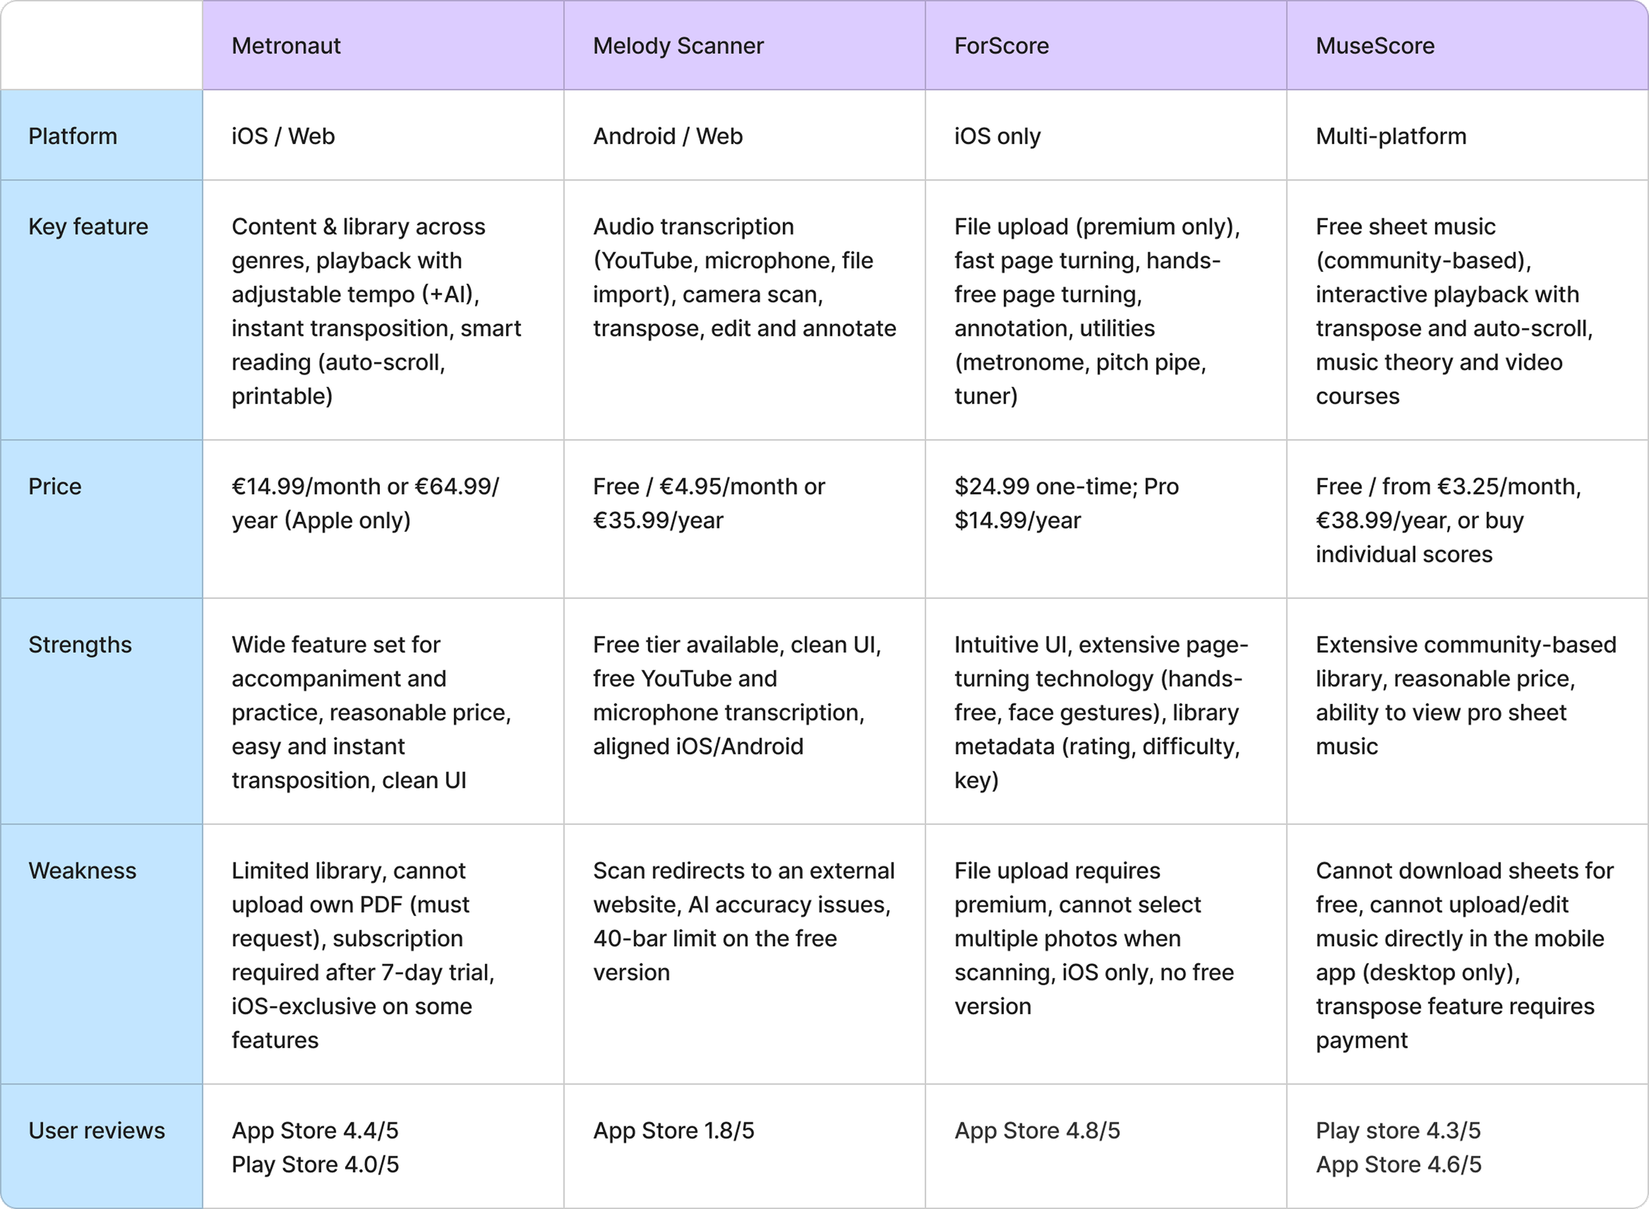This screenshot has width=1649, height=1209.
Task: Select the Metronaut column header
Action: [383, 46]
